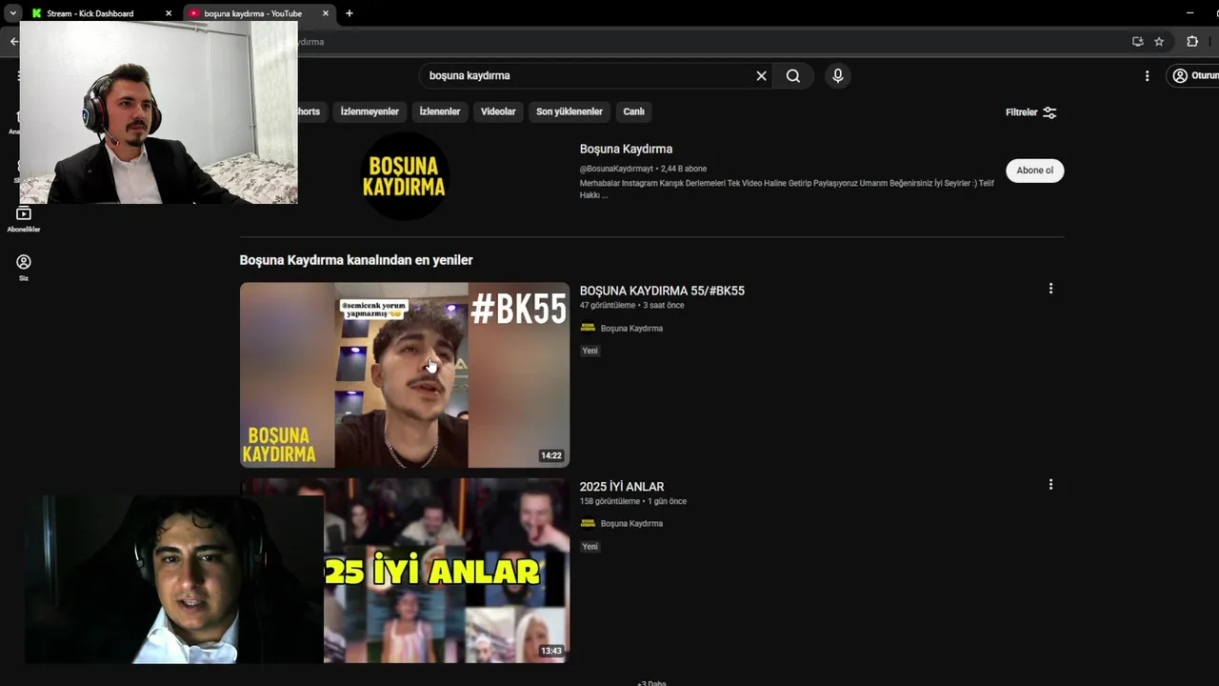Open channel link under 2025 İYİ ANLAR
Image resolution: width=1219 pixels, height=686 pixels.
(631, 524)
